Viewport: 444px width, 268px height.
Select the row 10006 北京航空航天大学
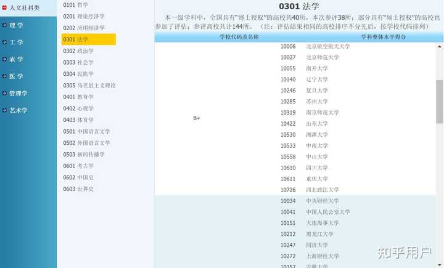pos(315,46)
